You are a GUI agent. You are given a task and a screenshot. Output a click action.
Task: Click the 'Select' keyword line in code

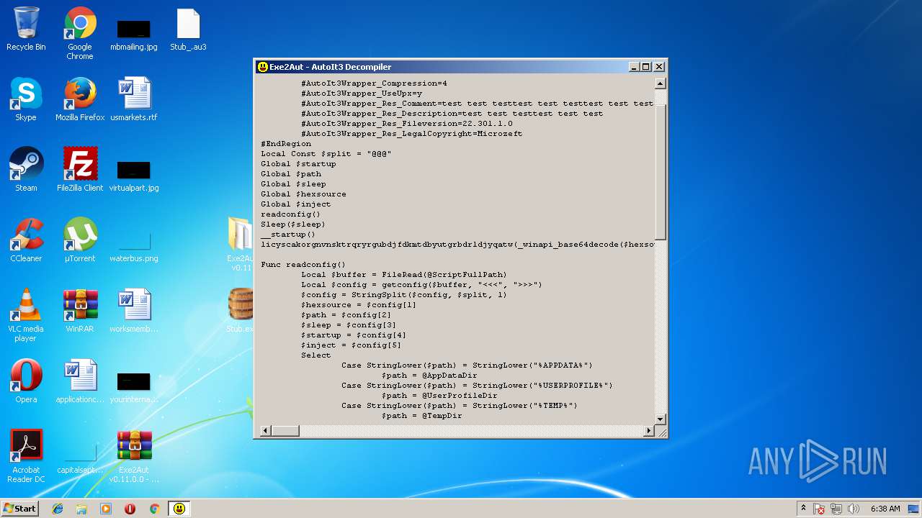click(316, 355)
